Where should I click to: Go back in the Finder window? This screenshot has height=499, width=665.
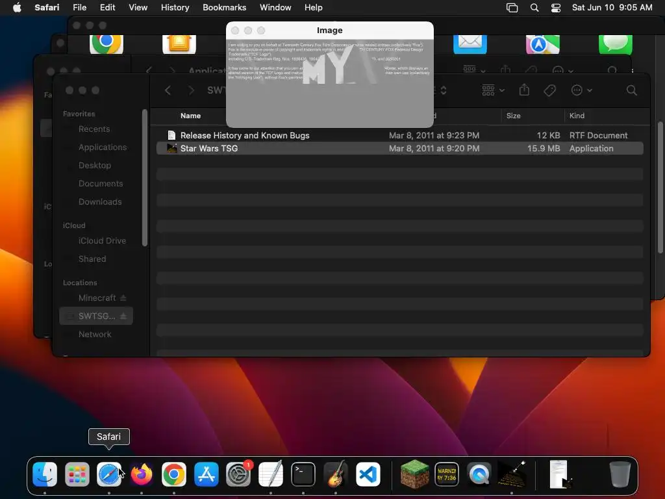168,90
